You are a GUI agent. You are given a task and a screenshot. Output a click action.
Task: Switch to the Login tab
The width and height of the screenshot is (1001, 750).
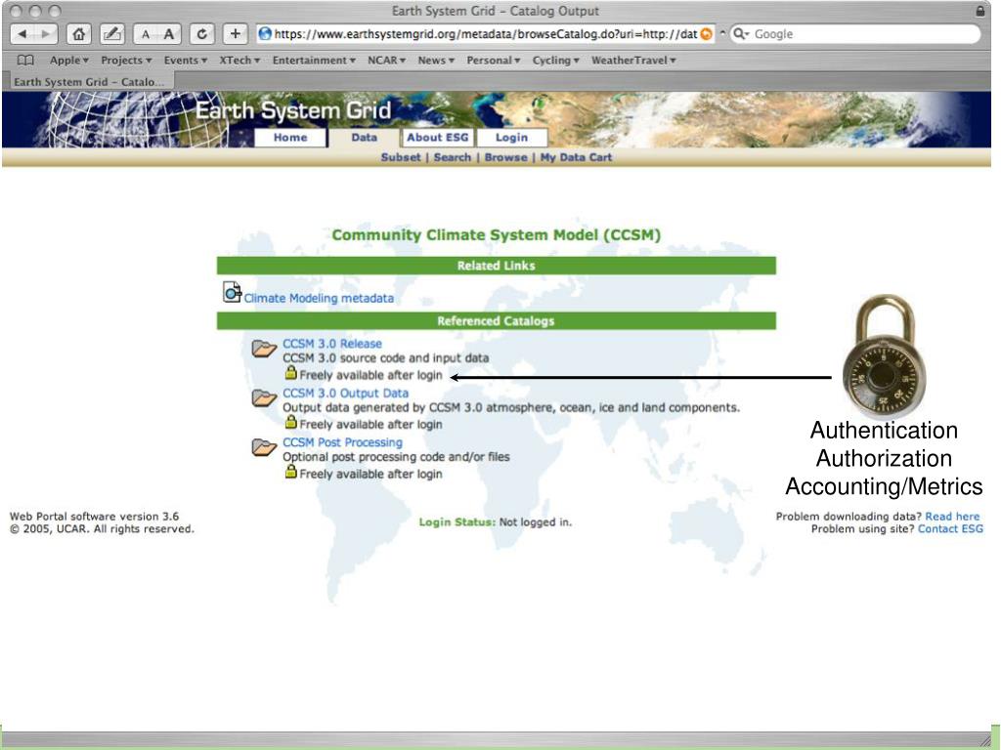pos(511,137)
